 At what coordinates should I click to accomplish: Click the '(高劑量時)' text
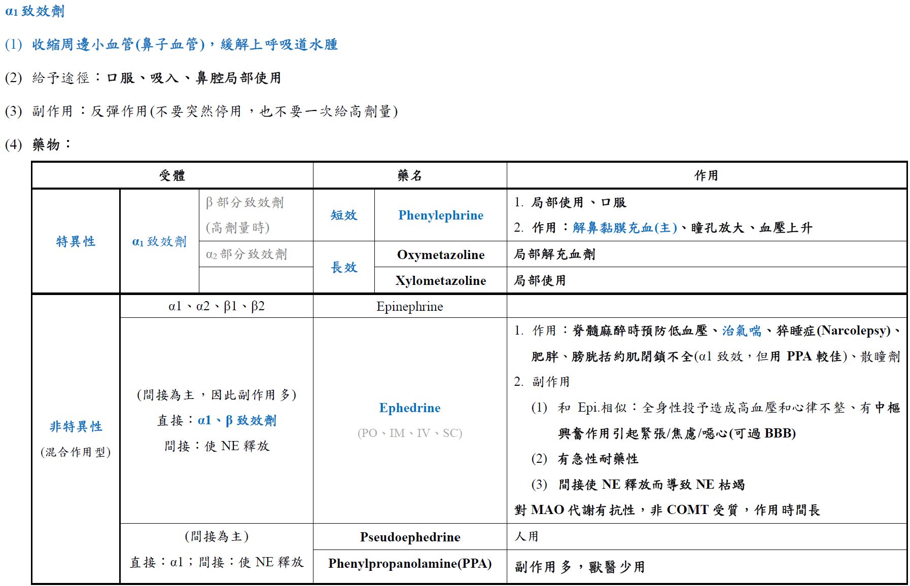point(237,228)
